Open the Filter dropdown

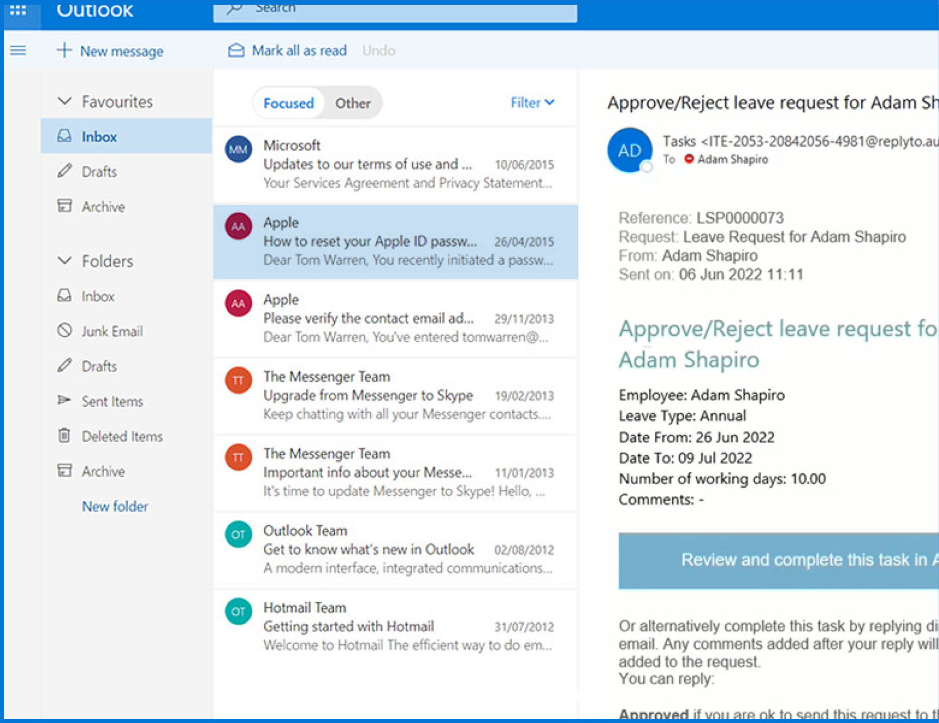click(x=532, y=102)
